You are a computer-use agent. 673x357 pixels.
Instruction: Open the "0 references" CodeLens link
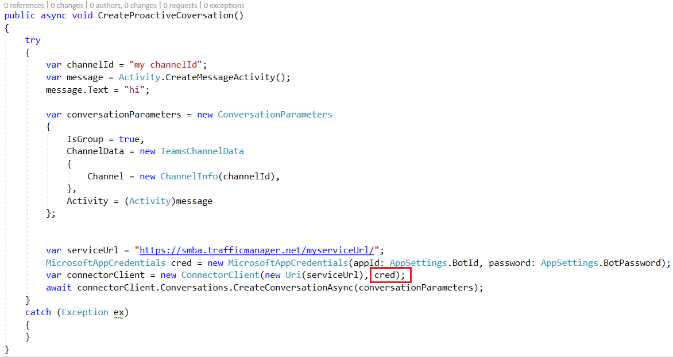[x=23, y=5]
